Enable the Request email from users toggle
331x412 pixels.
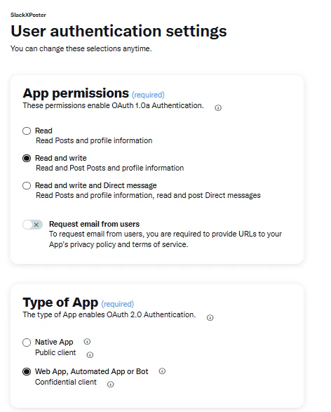tap(32, 225)
